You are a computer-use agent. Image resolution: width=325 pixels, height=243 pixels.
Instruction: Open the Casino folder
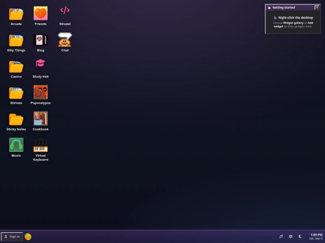coord(16,67)
